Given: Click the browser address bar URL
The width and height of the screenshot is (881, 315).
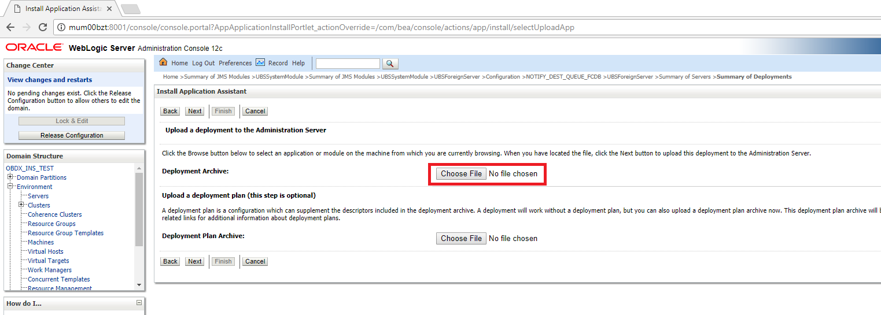Looking at the screenshot, I should tap(321, 27).
